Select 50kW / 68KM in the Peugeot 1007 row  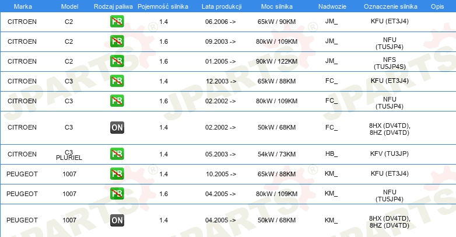pos(276,221)
